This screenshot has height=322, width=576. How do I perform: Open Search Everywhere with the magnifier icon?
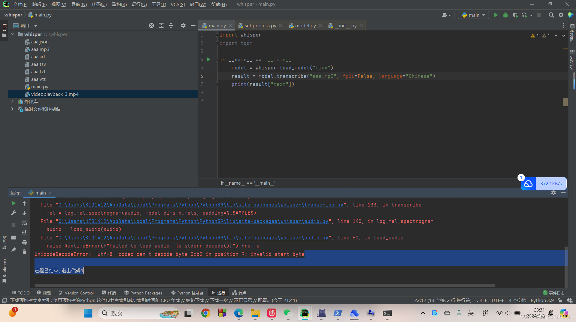[551, 15]
